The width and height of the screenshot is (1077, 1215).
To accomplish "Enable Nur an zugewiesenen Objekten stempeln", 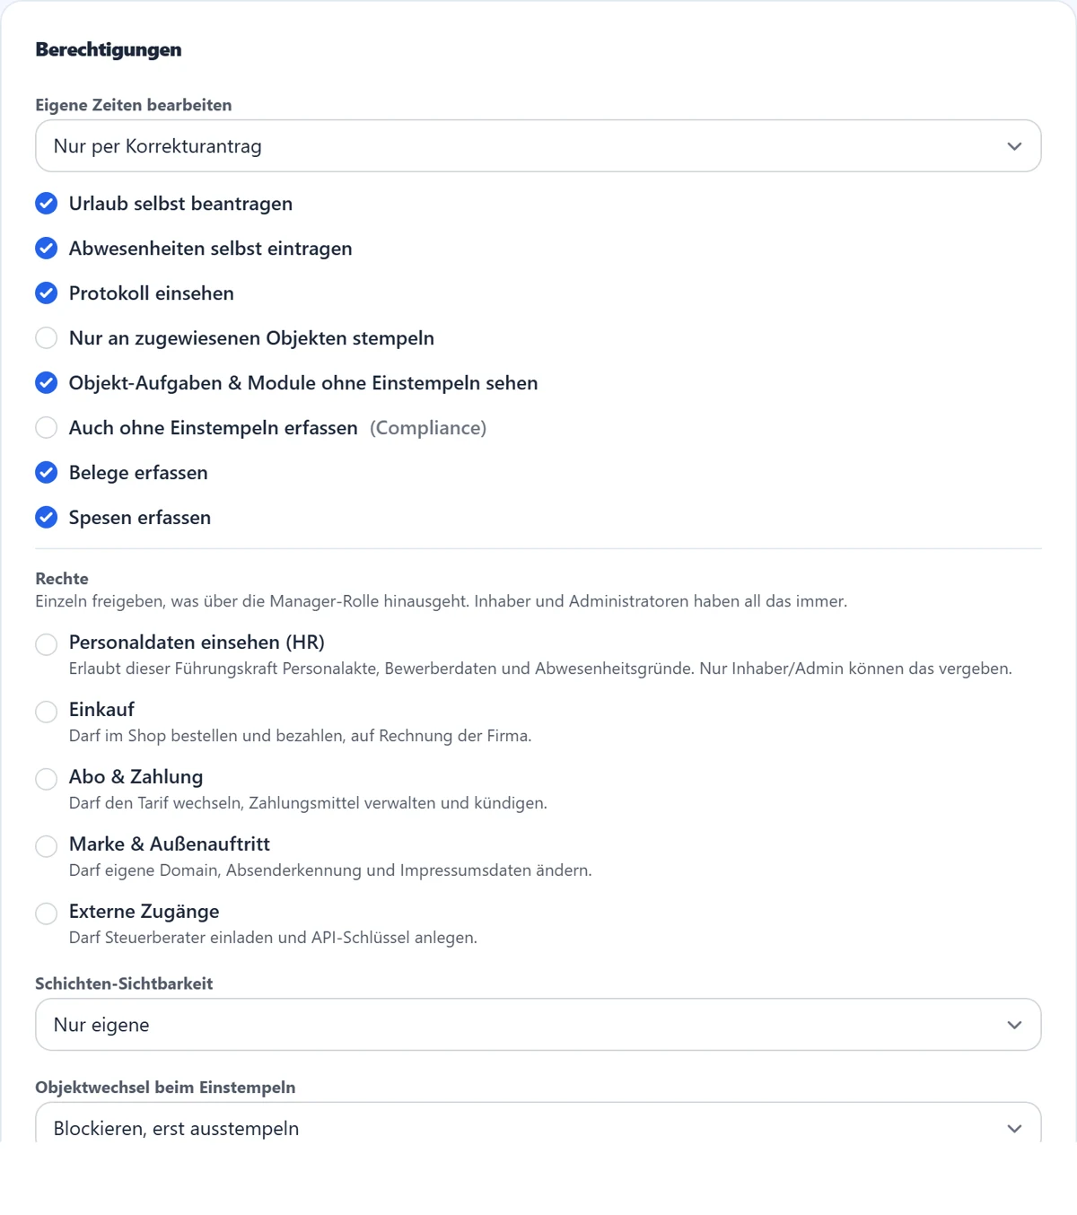I will pos(47,338).
